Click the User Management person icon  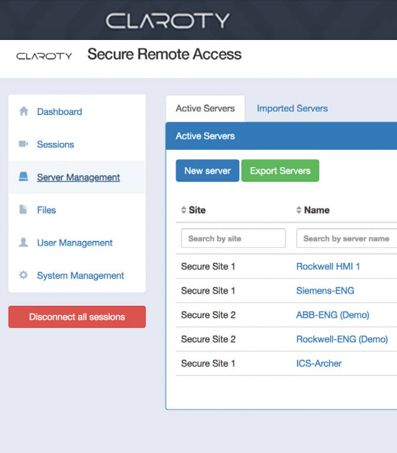click(24, 242)
